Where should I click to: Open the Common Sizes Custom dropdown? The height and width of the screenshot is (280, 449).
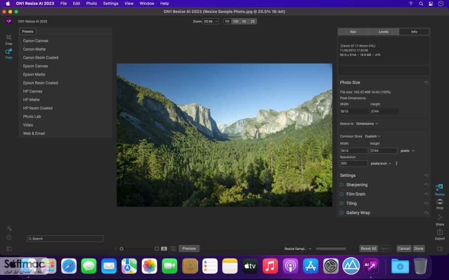click(x=373, y=136)
